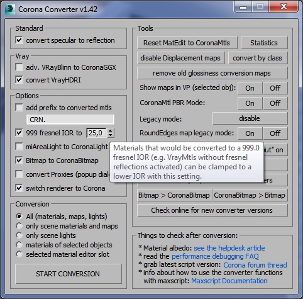Enable convert Proxies checkbox

19,174
